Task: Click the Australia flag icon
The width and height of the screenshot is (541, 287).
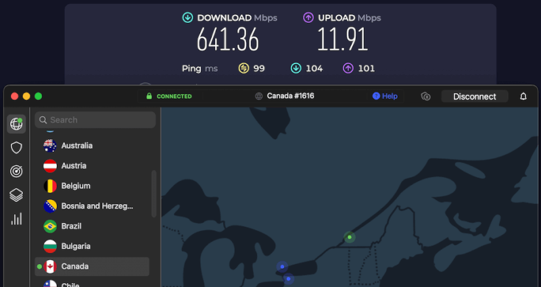Action: (x=50, y=146)
